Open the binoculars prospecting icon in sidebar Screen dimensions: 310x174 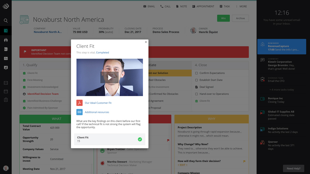coord(6,40)
